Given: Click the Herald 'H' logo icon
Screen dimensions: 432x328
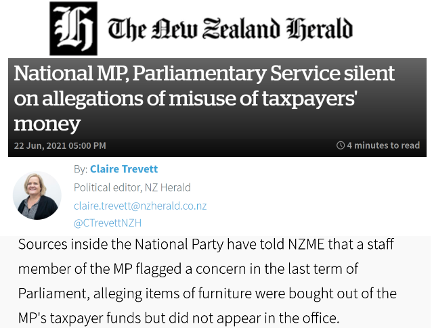Looking at the screenshot, I should tap(73, 28).
